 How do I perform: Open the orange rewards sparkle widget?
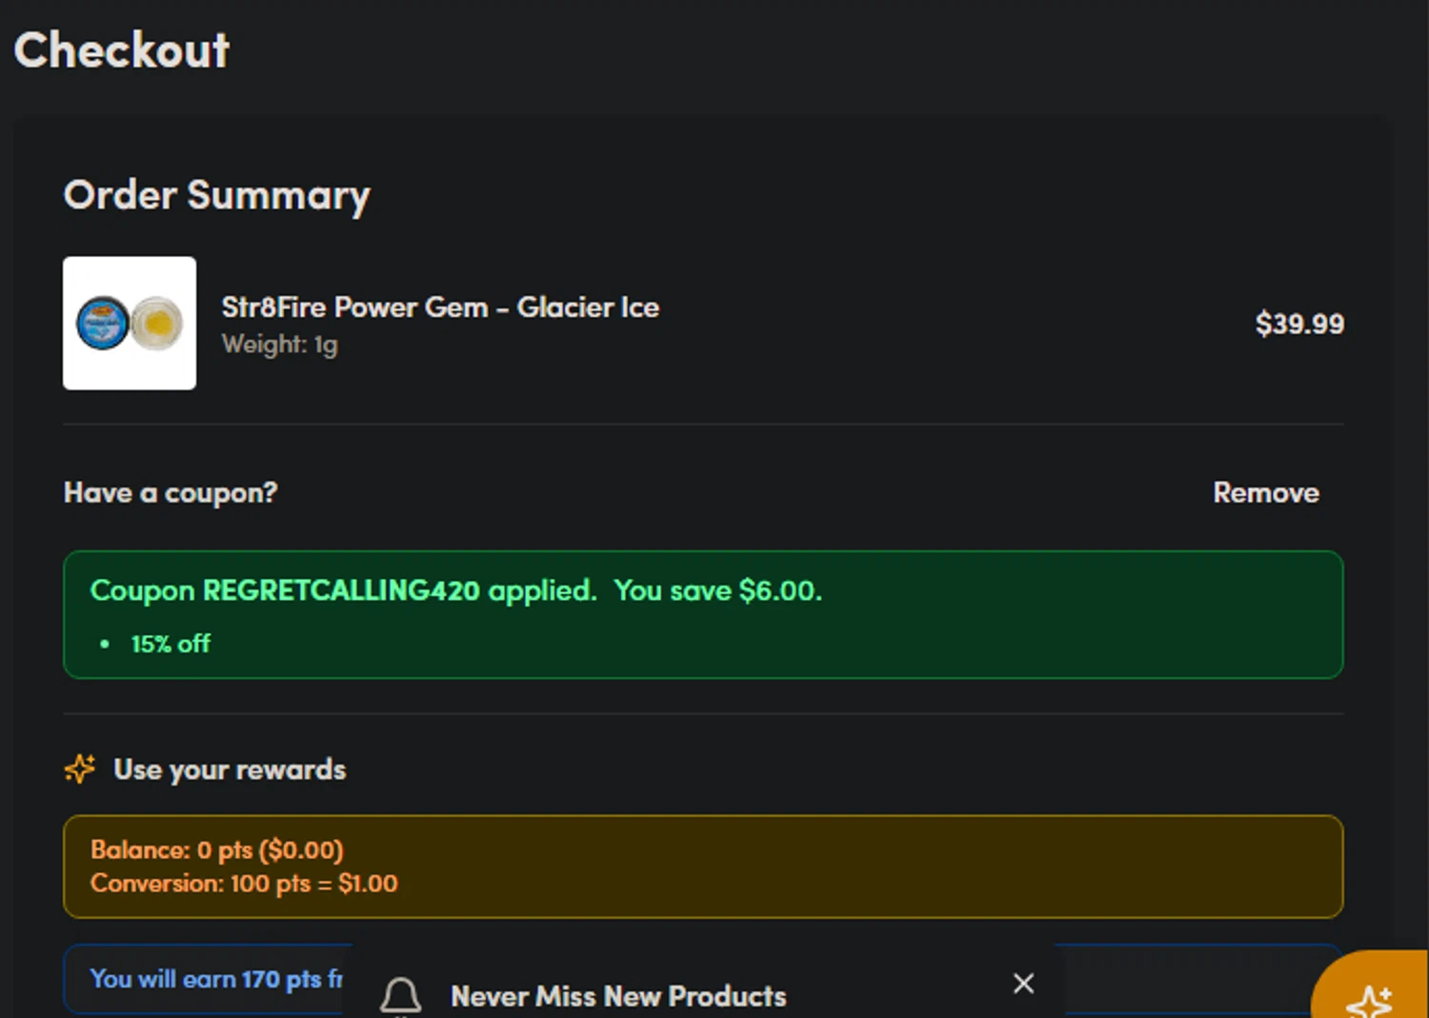pyautogui.click(x=1372, y=988)
